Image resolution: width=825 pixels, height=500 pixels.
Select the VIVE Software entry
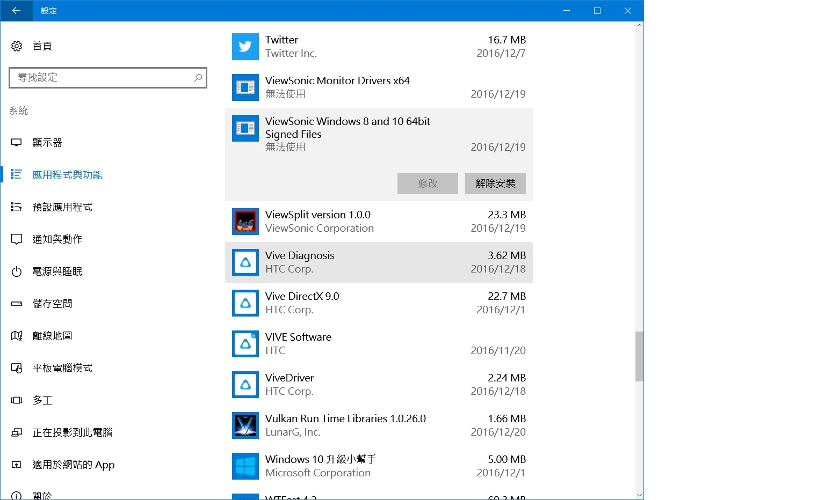[x=379, y=344]
